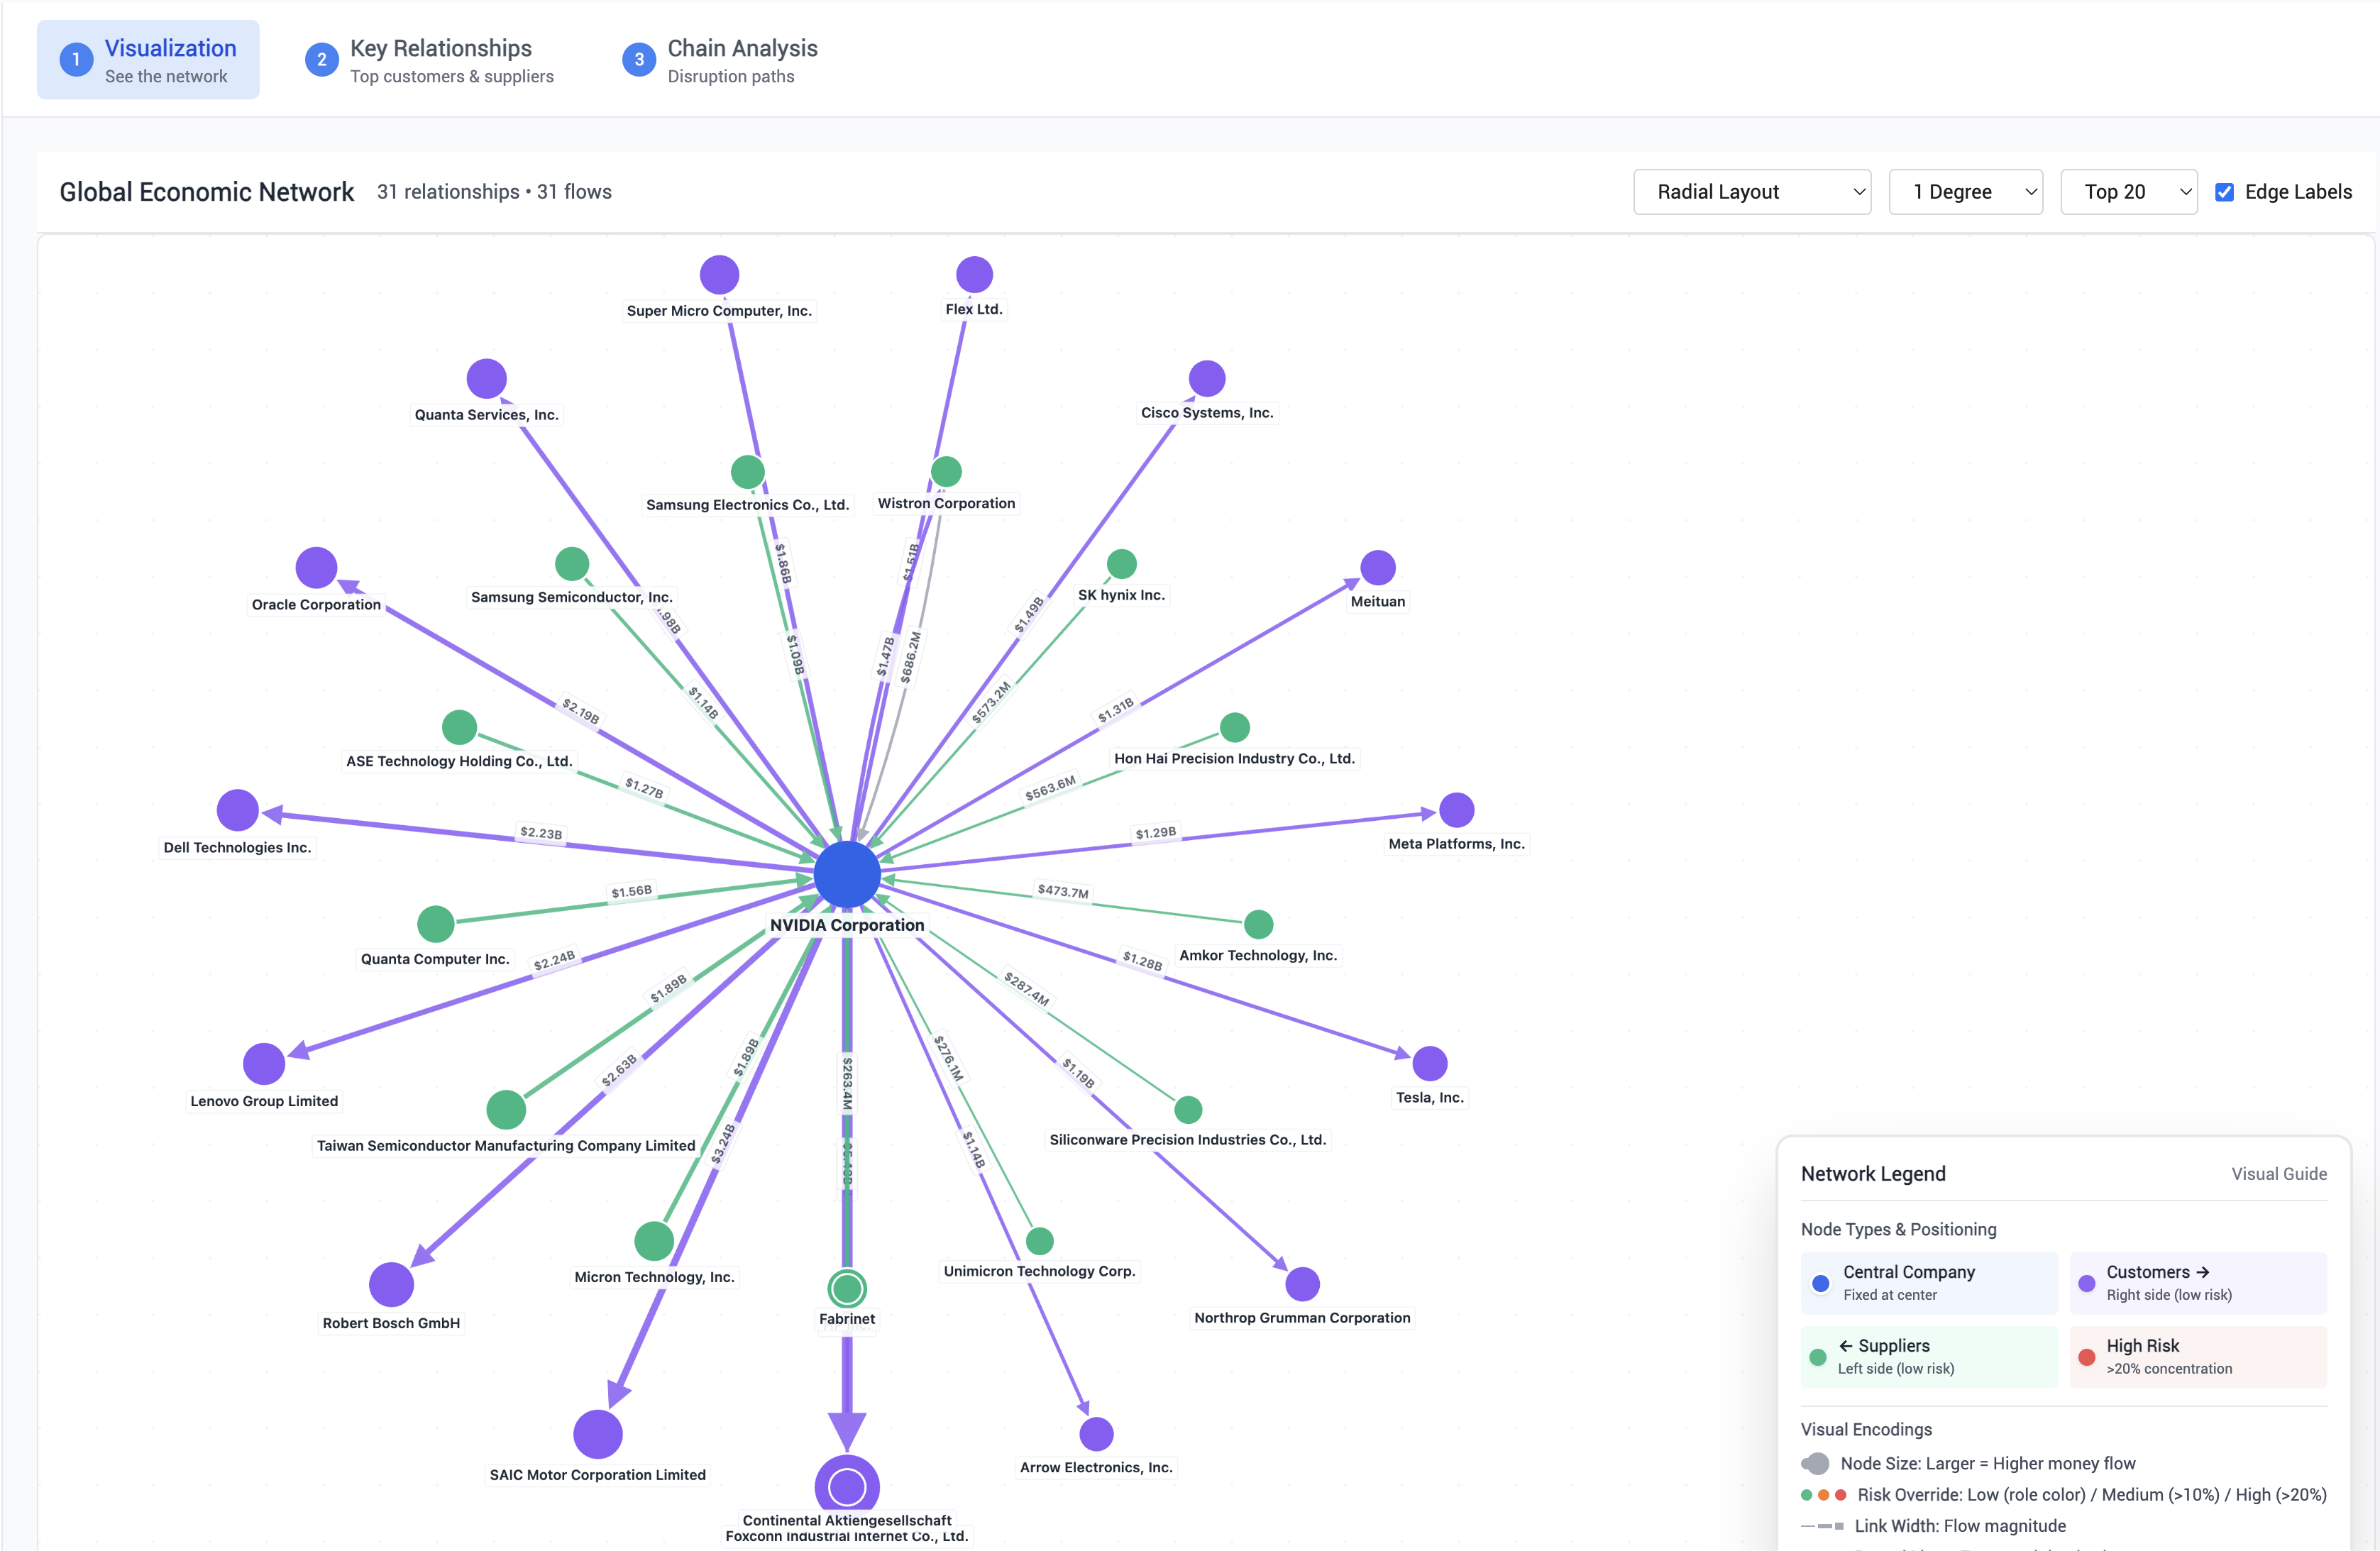
Task: Click the Visual Guide link
Action: [2279, 1173]
